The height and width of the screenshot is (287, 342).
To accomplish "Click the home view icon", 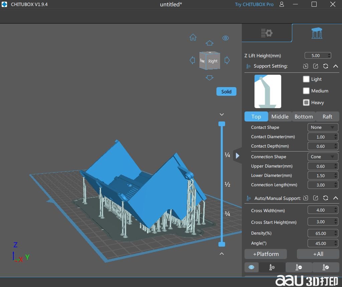I will (193, 37).
